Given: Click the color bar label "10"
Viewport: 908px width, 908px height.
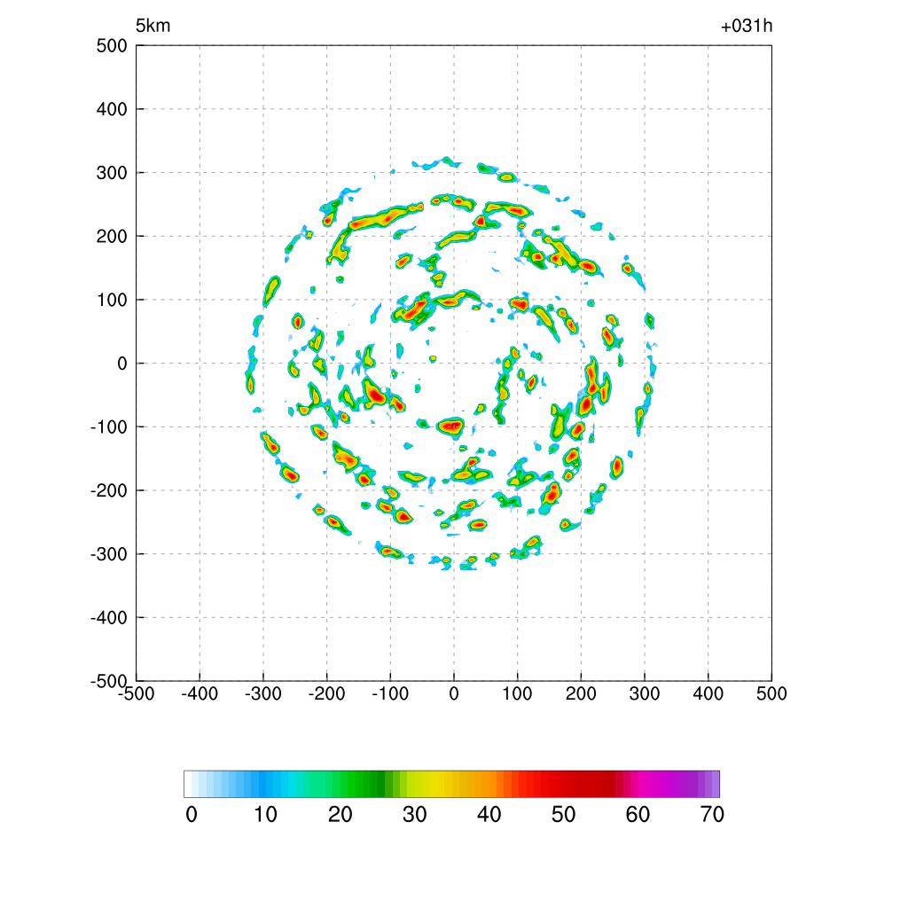Looking at the screenshot, I should tap(266, 815).
